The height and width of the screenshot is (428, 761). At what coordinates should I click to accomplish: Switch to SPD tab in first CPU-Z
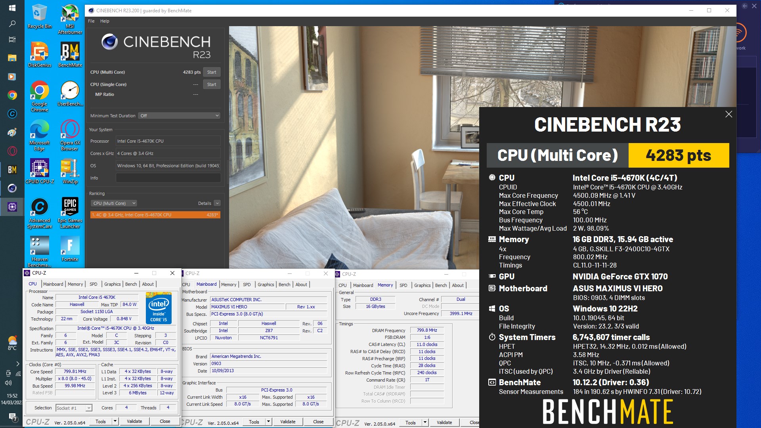94,284
